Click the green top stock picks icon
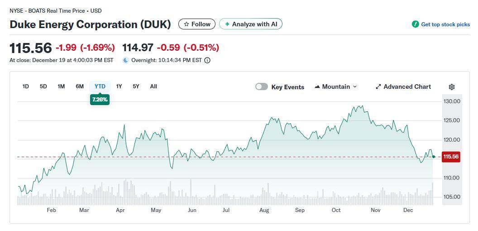The height and width of the screenshot is (231, 478). (415, 24)
